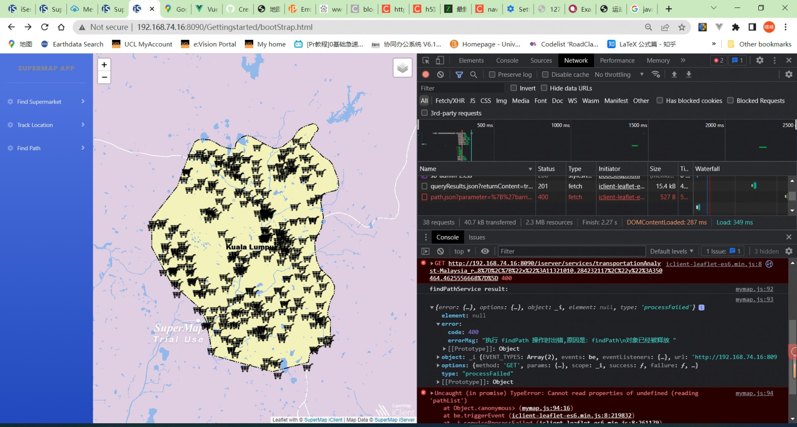Expand the Find Path menu
This screenshot has width=797, height=427.
[x=46, y=148]
